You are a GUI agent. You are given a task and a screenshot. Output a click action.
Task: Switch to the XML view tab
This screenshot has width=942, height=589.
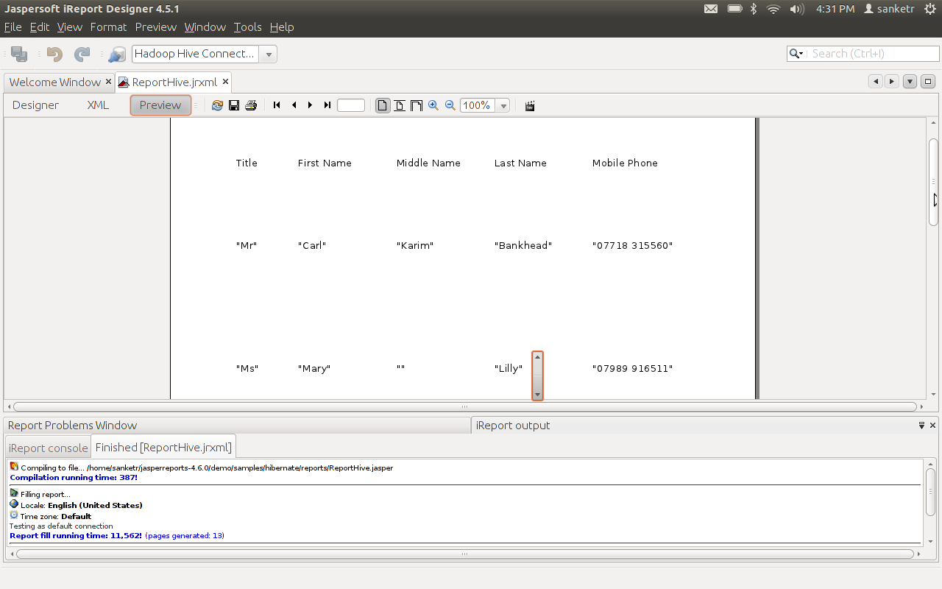98,105
